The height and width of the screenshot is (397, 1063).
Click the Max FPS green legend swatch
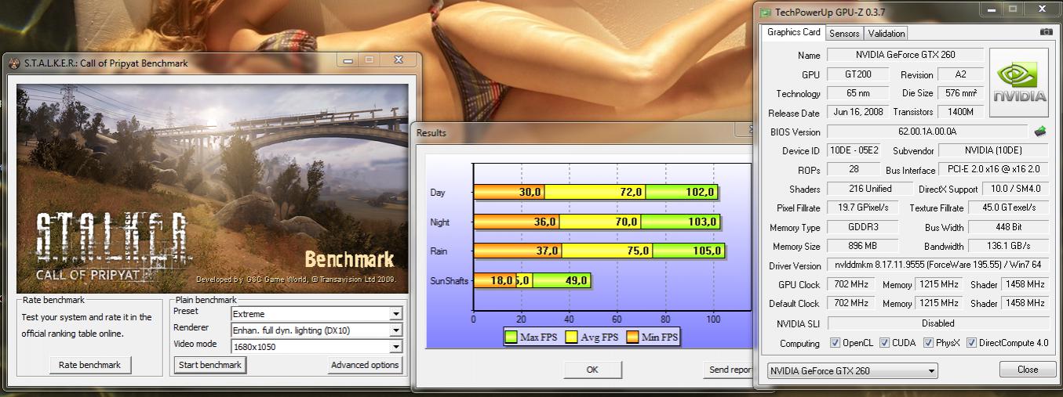(x=511, y=337)
